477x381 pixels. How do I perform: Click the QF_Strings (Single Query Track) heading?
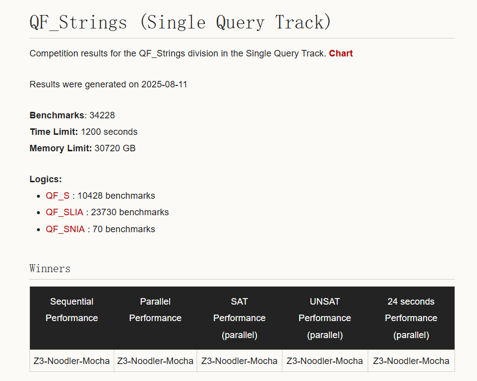pos(180,22)
